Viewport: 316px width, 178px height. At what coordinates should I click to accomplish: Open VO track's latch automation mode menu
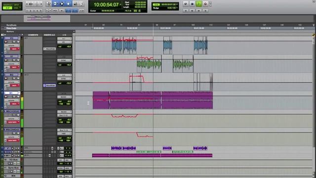[x=15, y=49]
